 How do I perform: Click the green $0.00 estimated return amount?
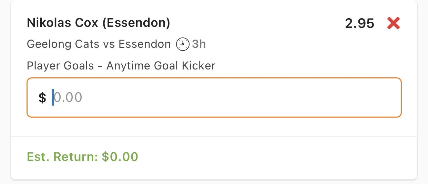point(120,157)
